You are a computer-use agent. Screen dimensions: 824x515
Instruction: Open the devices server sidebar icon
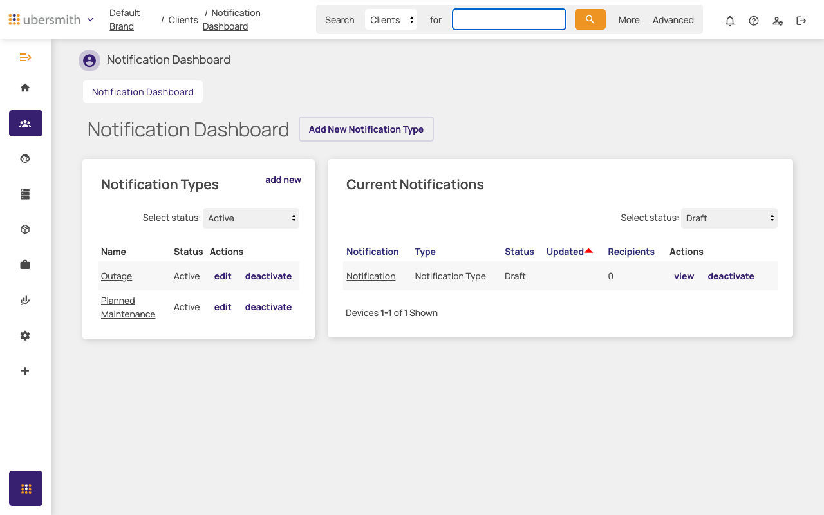[25, 194]
